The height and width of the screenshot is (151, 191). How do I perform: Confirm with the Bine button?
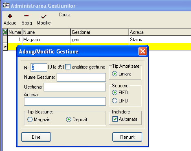(x=36, y=137)
